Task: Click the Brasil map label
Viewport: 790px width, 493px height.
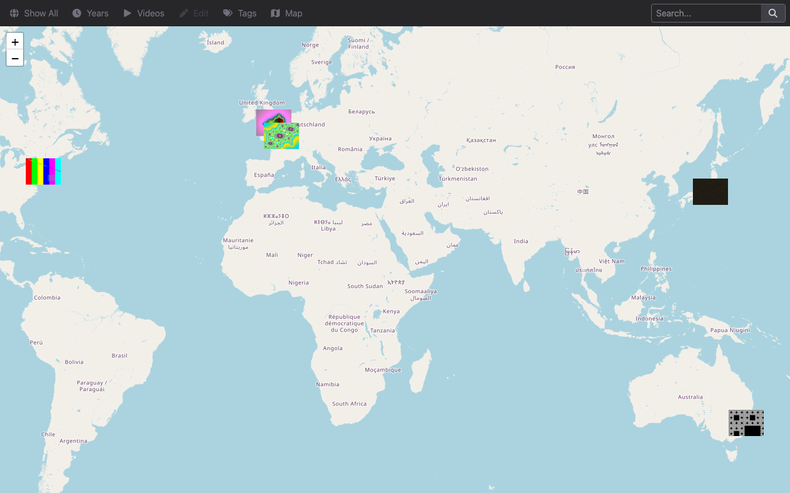Action: point(120,356)
